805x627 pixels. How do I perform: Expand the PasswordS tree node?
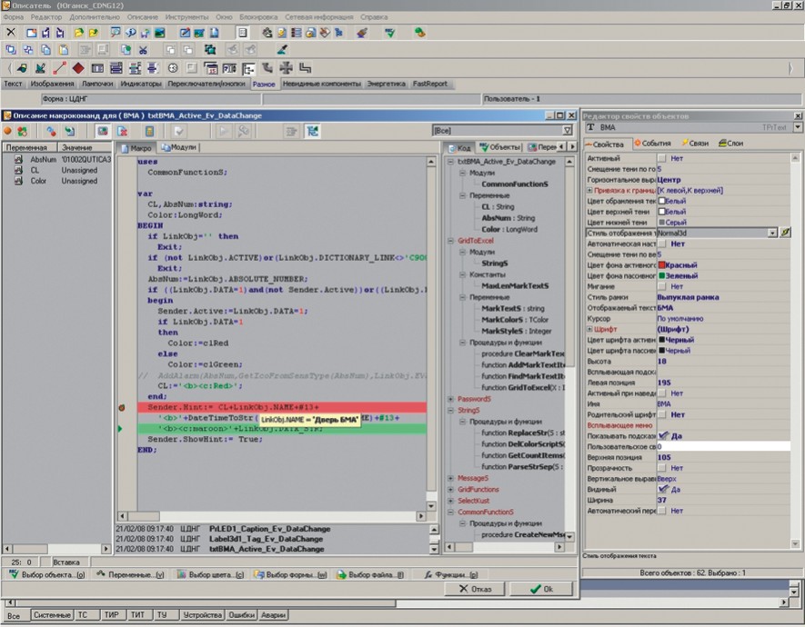pyautogui.click(x=451, y=399)
